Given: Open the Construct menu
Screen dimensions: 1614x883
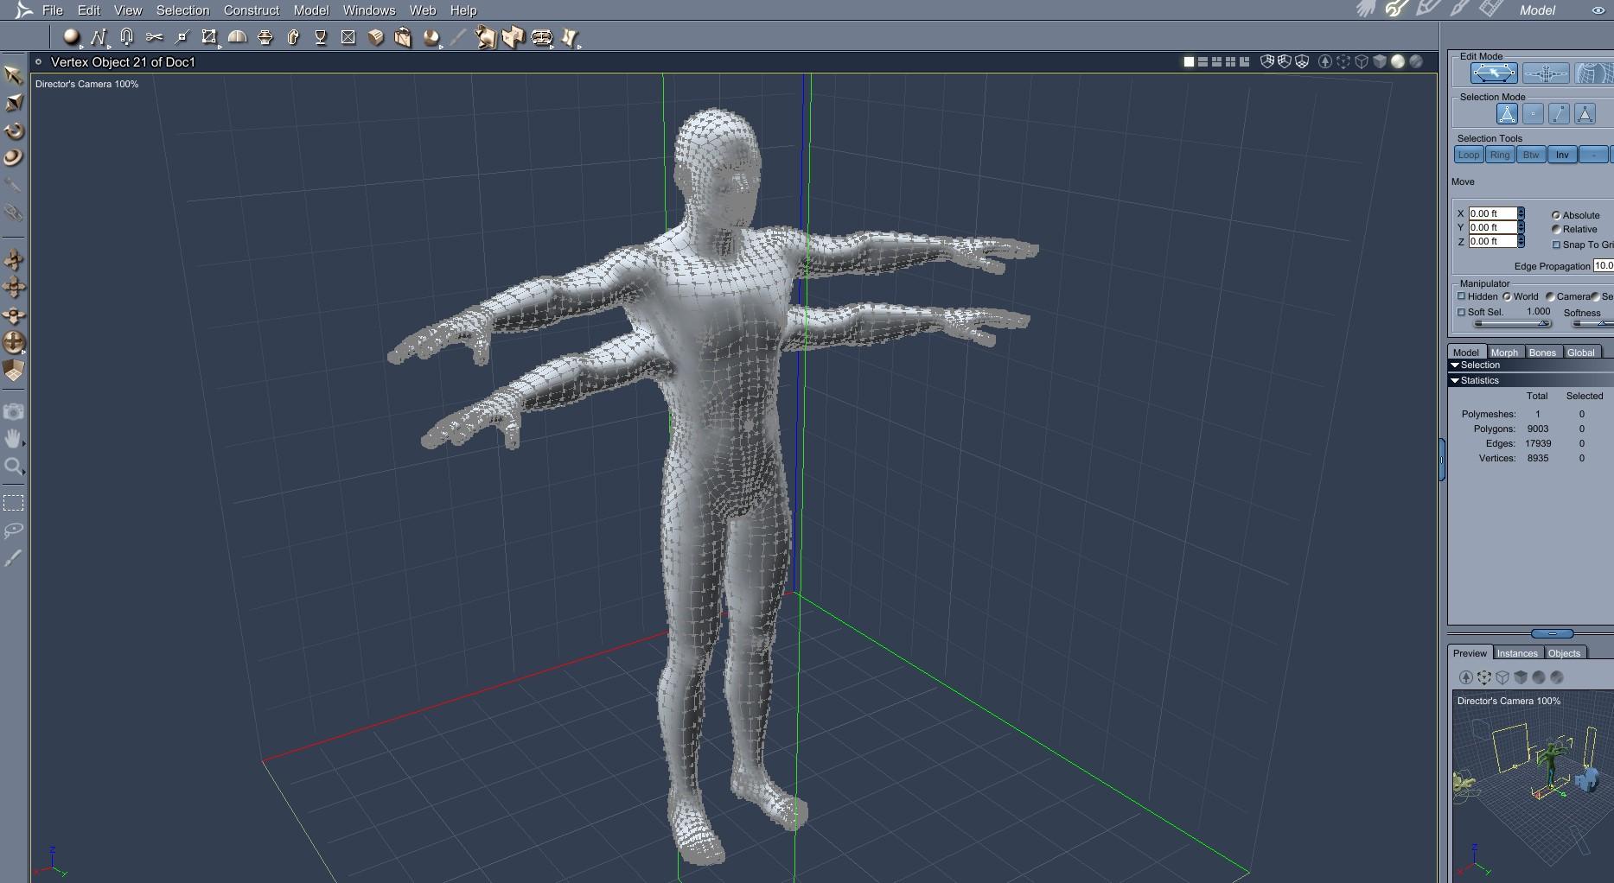Looking at the screenshot, I should (252, 10).
